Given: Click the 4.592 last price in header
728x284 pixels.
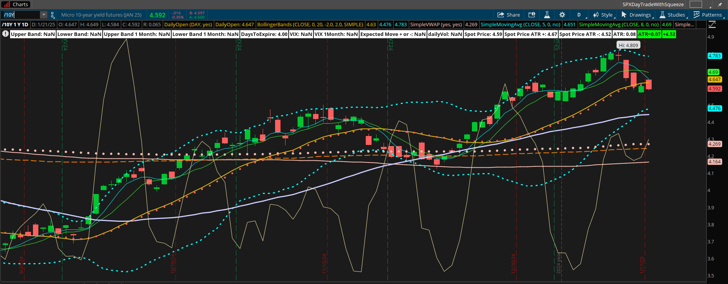Looking at the screenshot, I should point(157,15).
